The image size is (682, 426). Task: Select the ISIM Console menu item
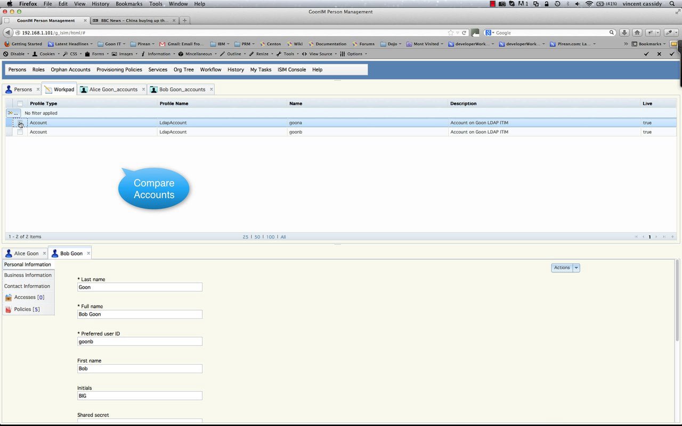tap(291, 70)
